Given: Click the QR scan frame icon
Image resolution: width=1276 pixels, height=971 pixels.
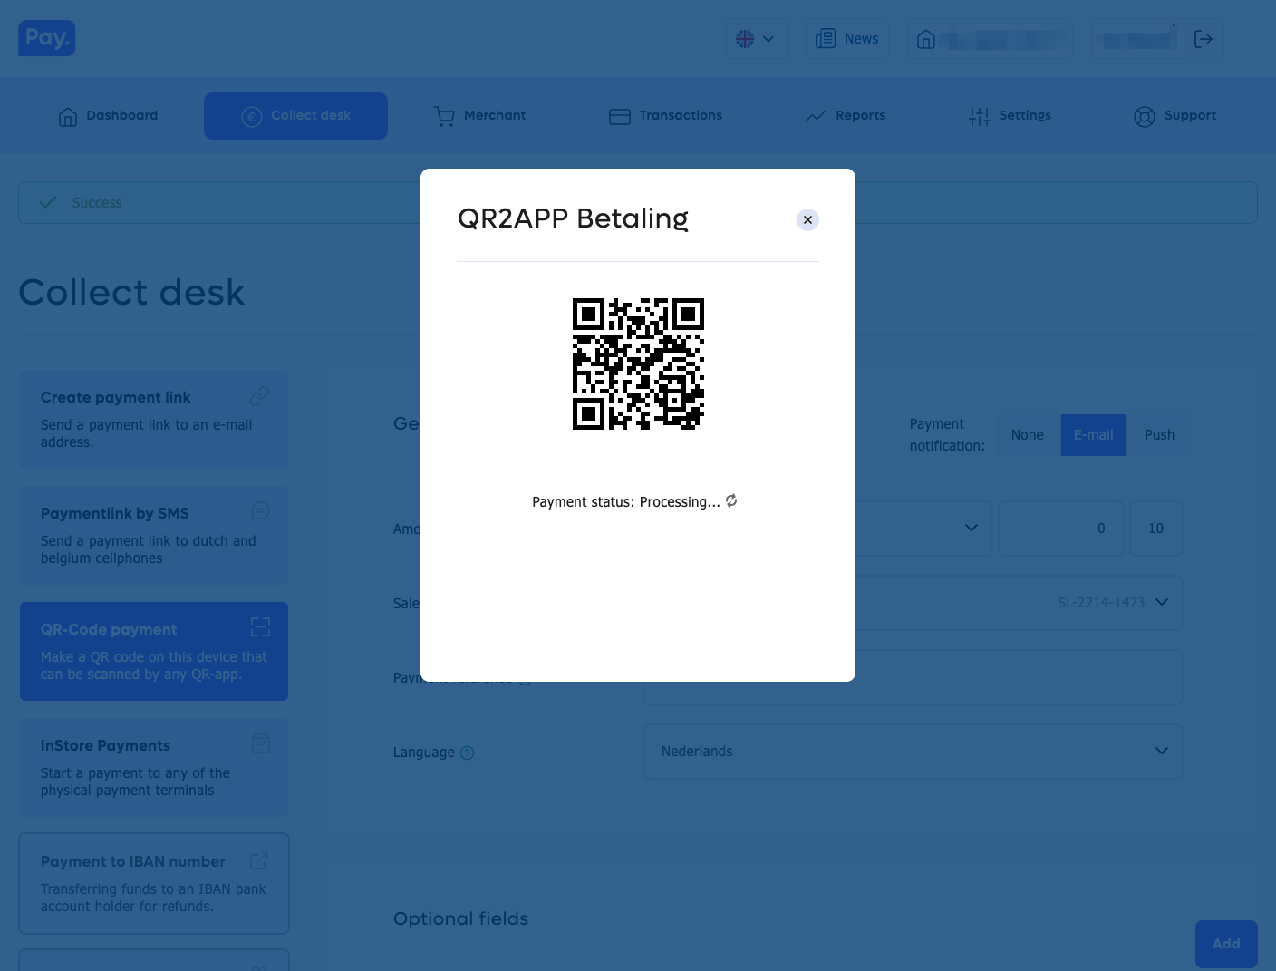Looking at the screenshot, I should point(261,626).
